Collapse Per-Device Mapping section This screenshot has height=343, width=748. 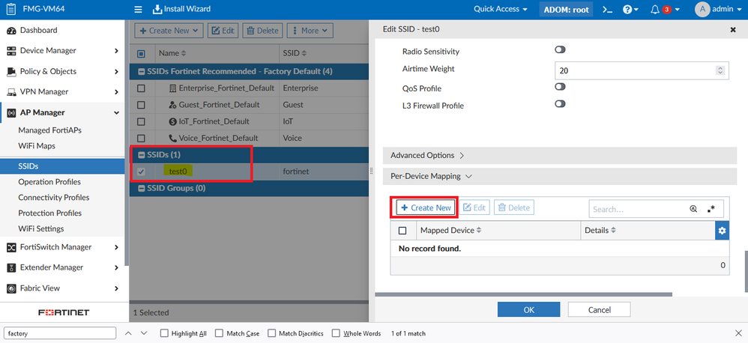click(x=560, y=176)
